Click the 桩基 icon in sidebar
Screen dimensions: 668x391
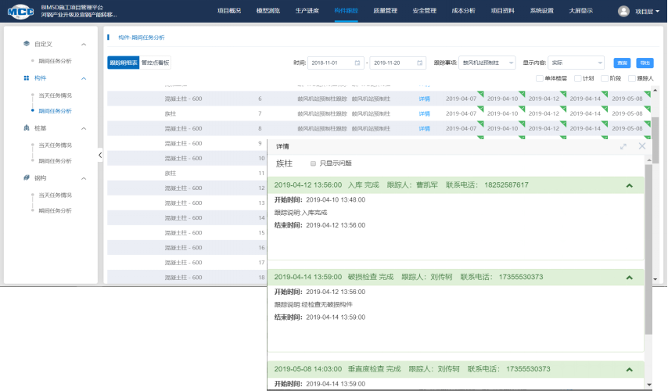click(27, 128)
